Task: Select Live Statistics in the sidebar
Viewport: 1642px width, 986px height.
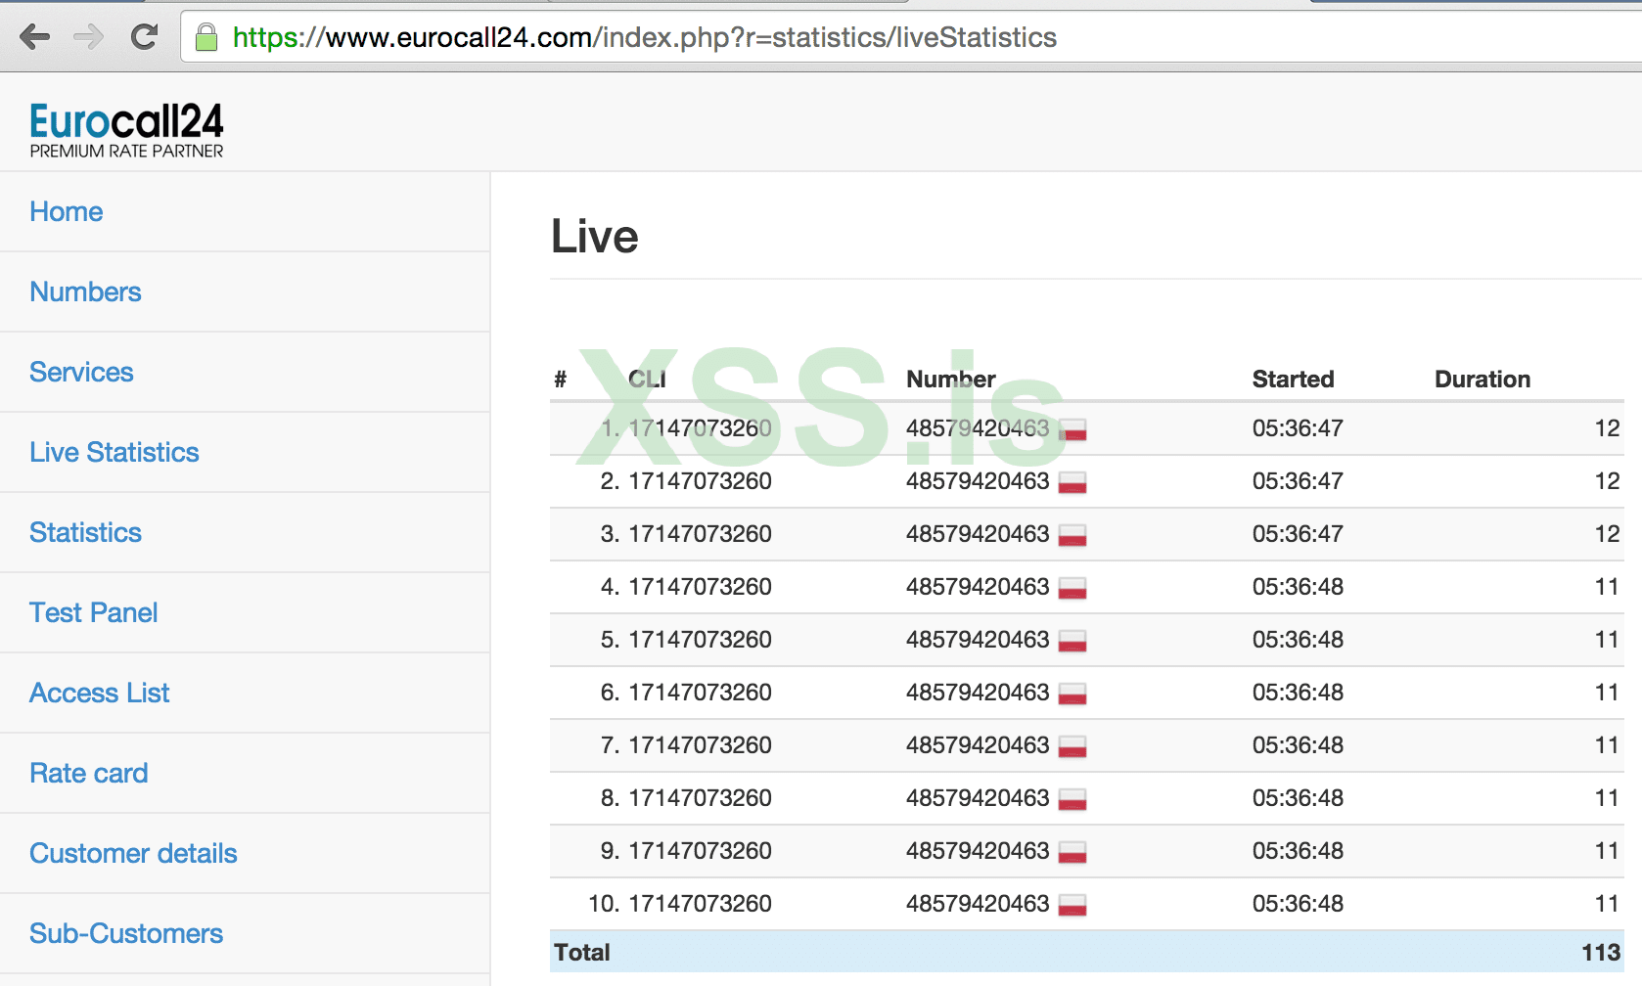Action: (114, 452)
